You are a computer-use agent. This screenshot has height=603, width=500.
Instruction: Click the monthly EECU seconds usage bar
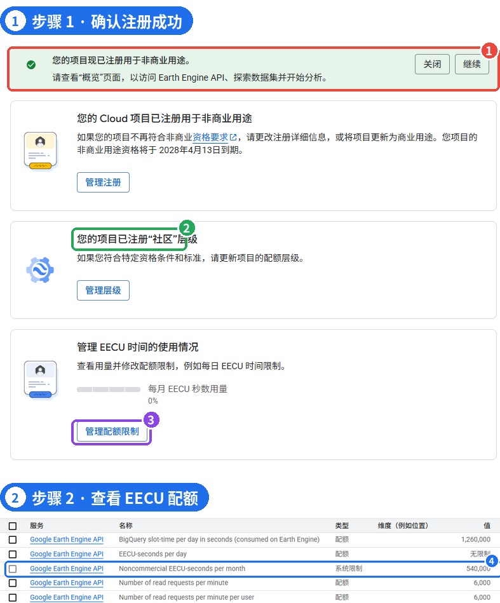click(109, 390)
